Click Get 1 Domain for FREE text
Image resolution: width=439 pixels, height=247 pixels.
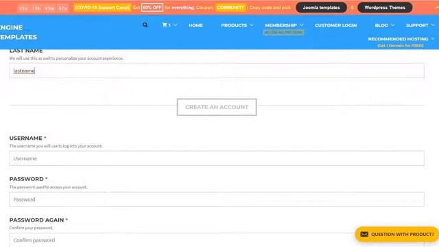click(401, 46)
